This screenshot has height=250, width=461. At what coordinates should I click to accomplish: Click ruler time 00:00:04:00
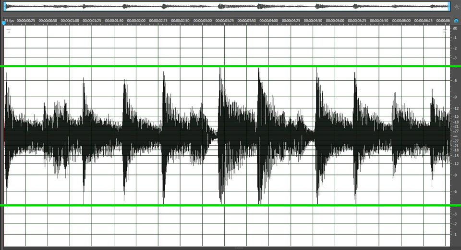269,21
